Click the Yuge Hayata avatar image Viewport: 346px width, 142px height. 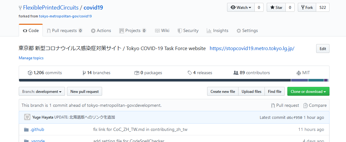click(27, 117)
